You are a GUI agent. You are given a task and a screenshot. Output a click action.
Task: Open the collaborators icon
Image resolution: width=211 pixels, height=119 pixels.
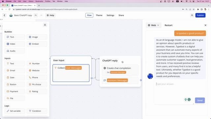coord(192,15)
